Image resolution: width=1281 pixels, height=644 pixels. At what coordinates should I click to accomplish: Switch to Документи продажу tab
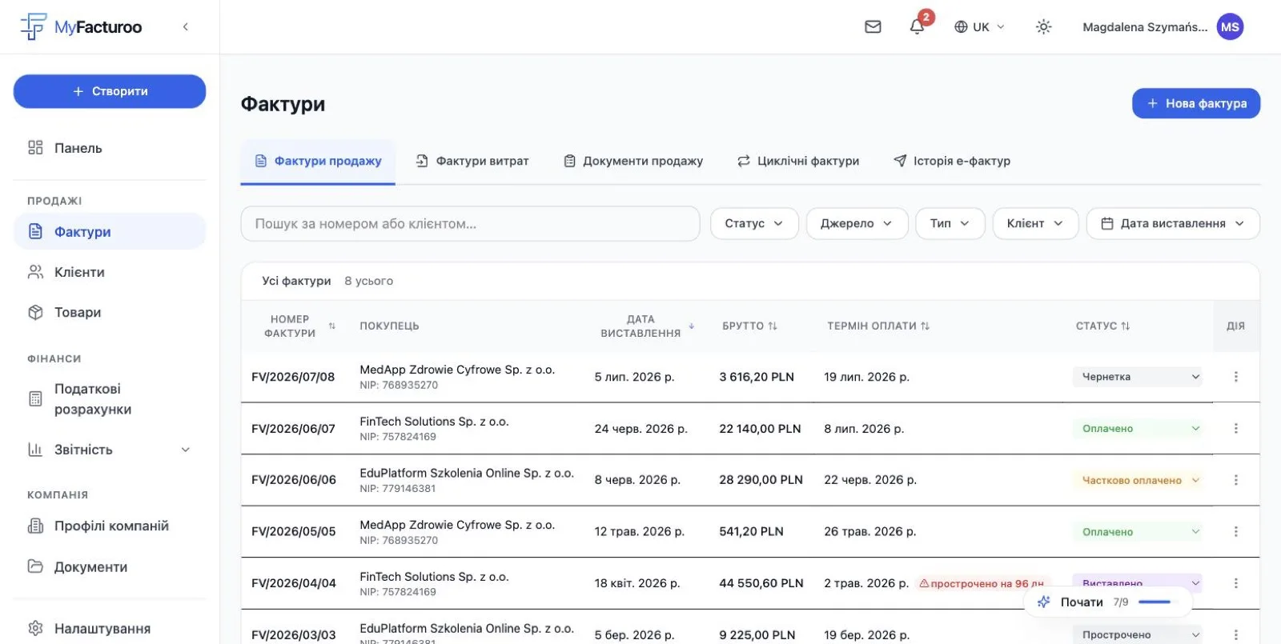(x=633, y=162)
